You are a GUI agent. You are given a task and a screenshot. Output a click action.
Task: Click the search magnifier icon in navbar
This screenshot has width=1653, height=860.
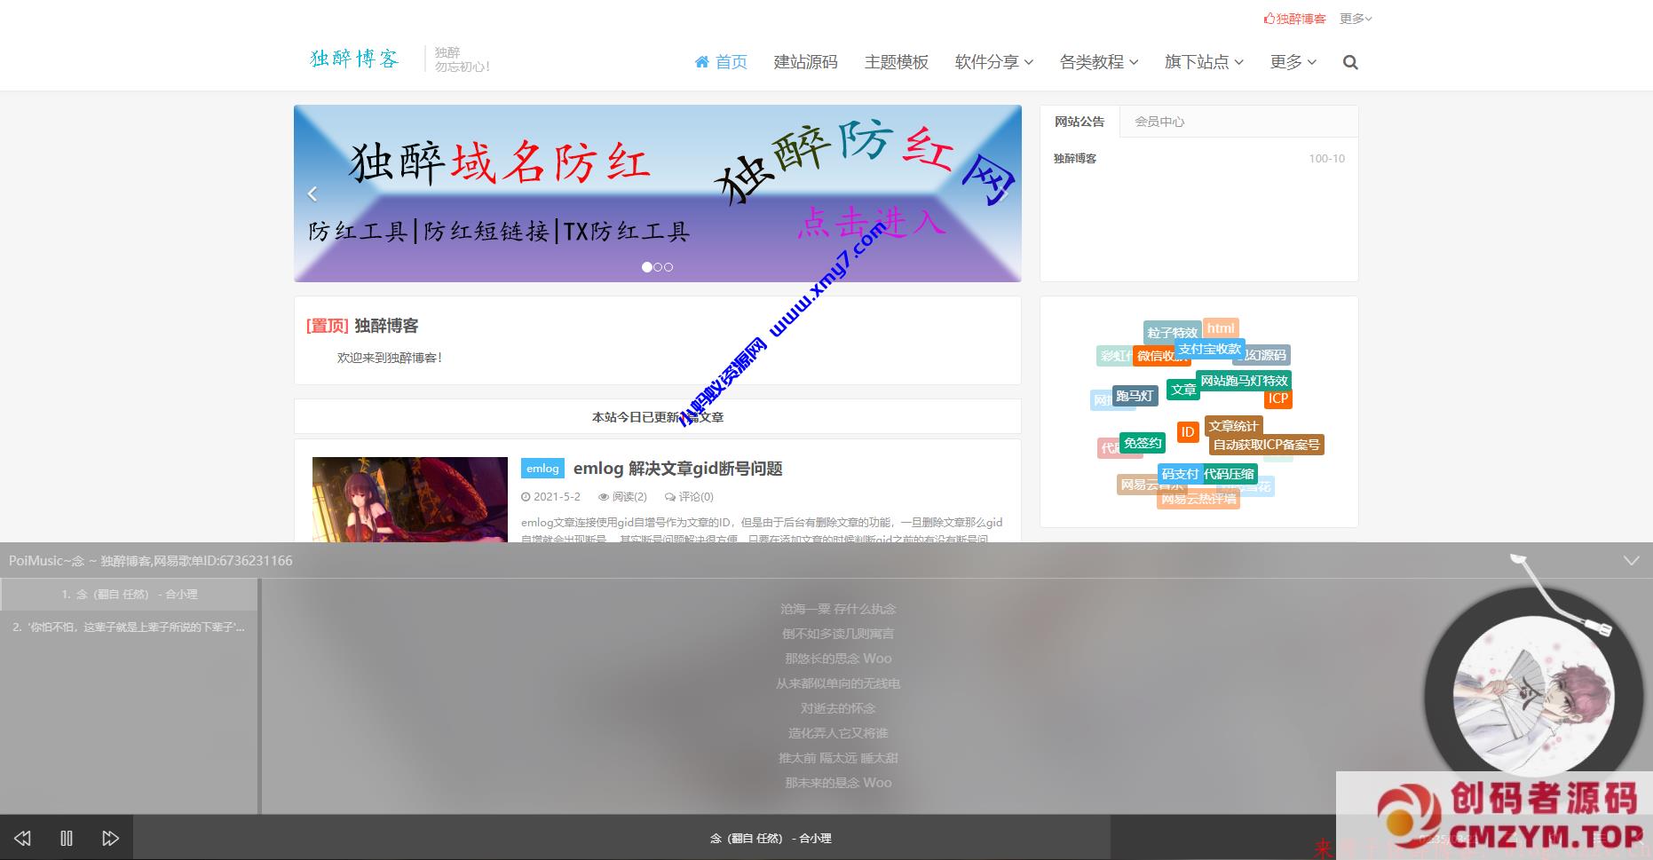coord(1350,62)
